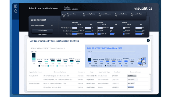Screen dimensions: 172x97
Task: Select the Services legend item
Action: coord(124,66)
